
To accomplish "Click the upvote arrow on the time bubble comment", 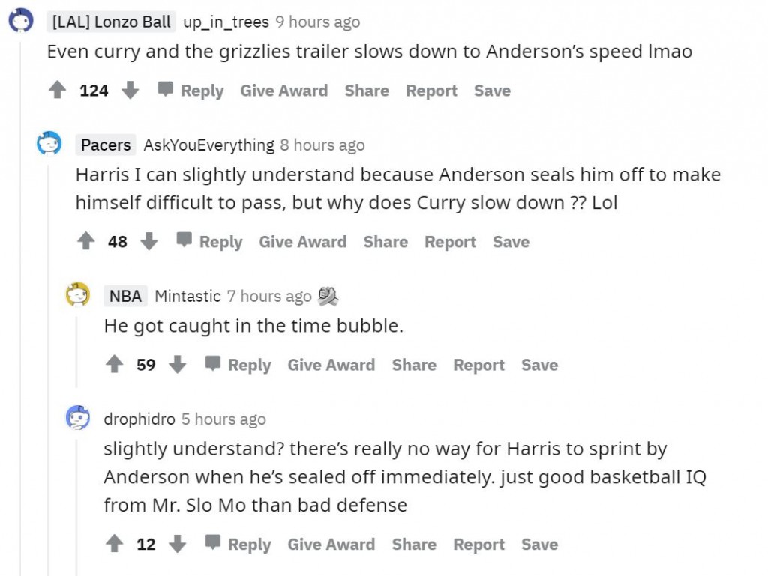I will point(114,364).
